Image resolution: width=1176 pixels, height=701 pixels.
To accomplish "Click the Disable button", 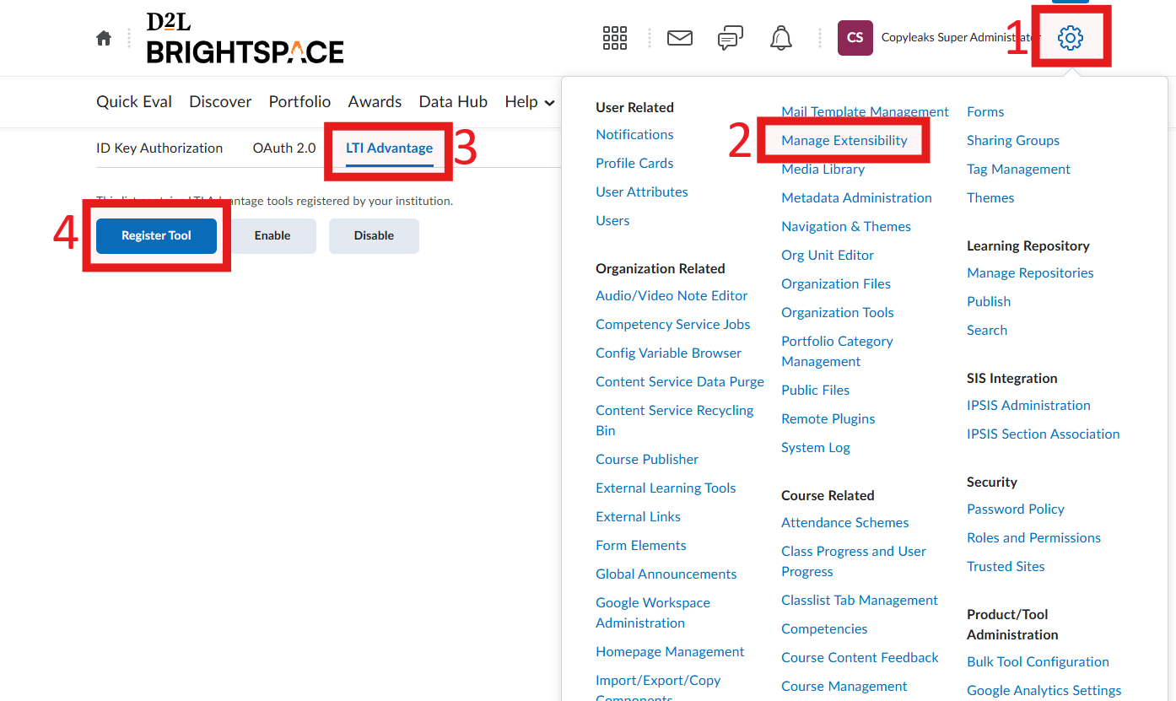I will pyautogui.click(x=374, y=236).
